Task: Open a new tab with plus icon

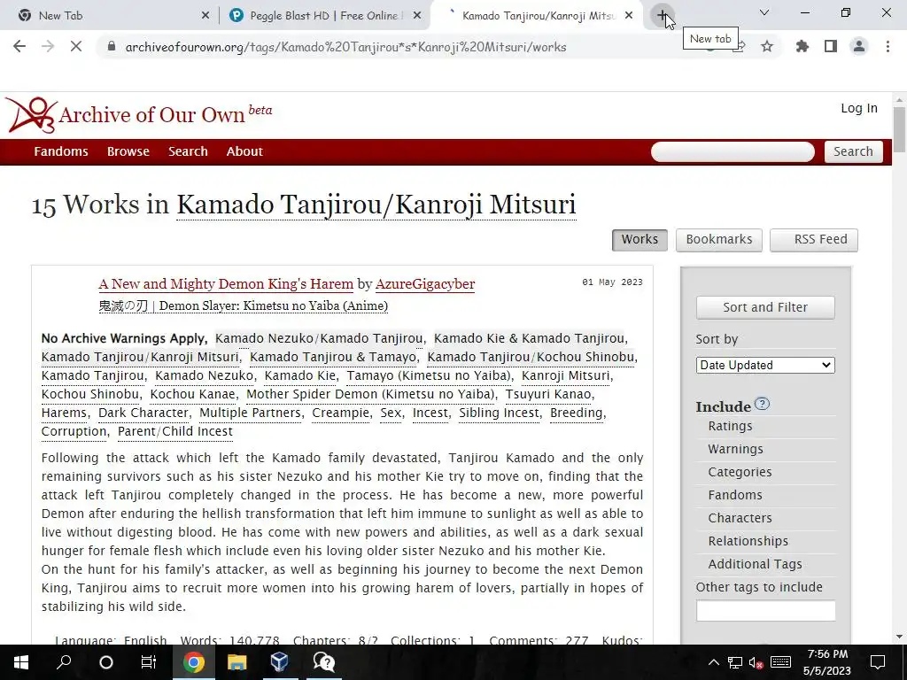Action: tap(662, 15)
